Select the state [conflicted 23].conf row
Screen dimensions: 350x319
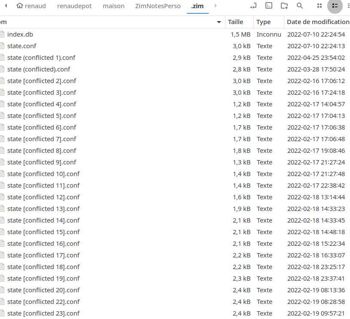point(43,313)
